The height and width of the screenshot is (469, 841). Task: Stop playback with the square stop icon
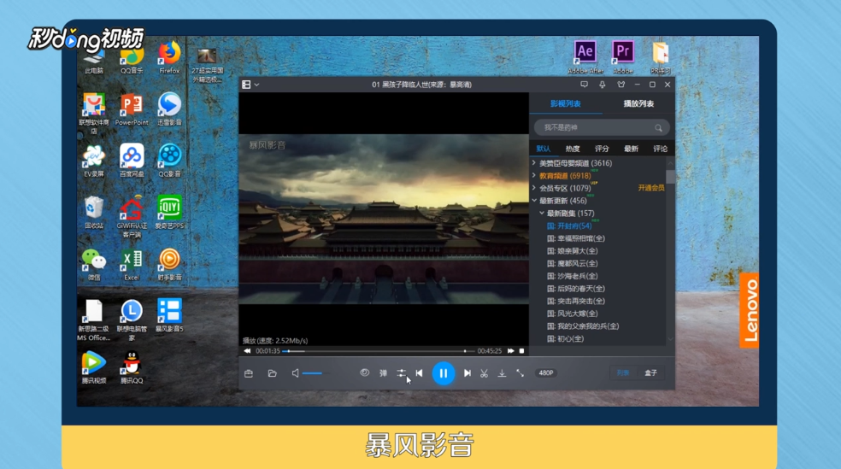(521, 351)
